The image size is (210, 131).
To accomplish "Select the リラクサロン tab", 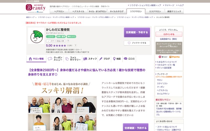I will [136, 11].
